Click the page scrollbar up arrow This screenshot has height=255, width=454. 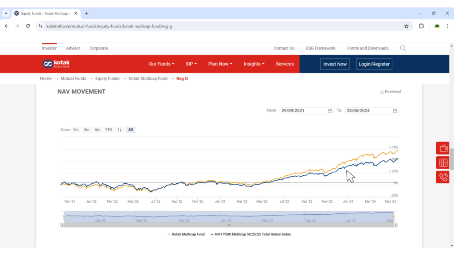451,46
